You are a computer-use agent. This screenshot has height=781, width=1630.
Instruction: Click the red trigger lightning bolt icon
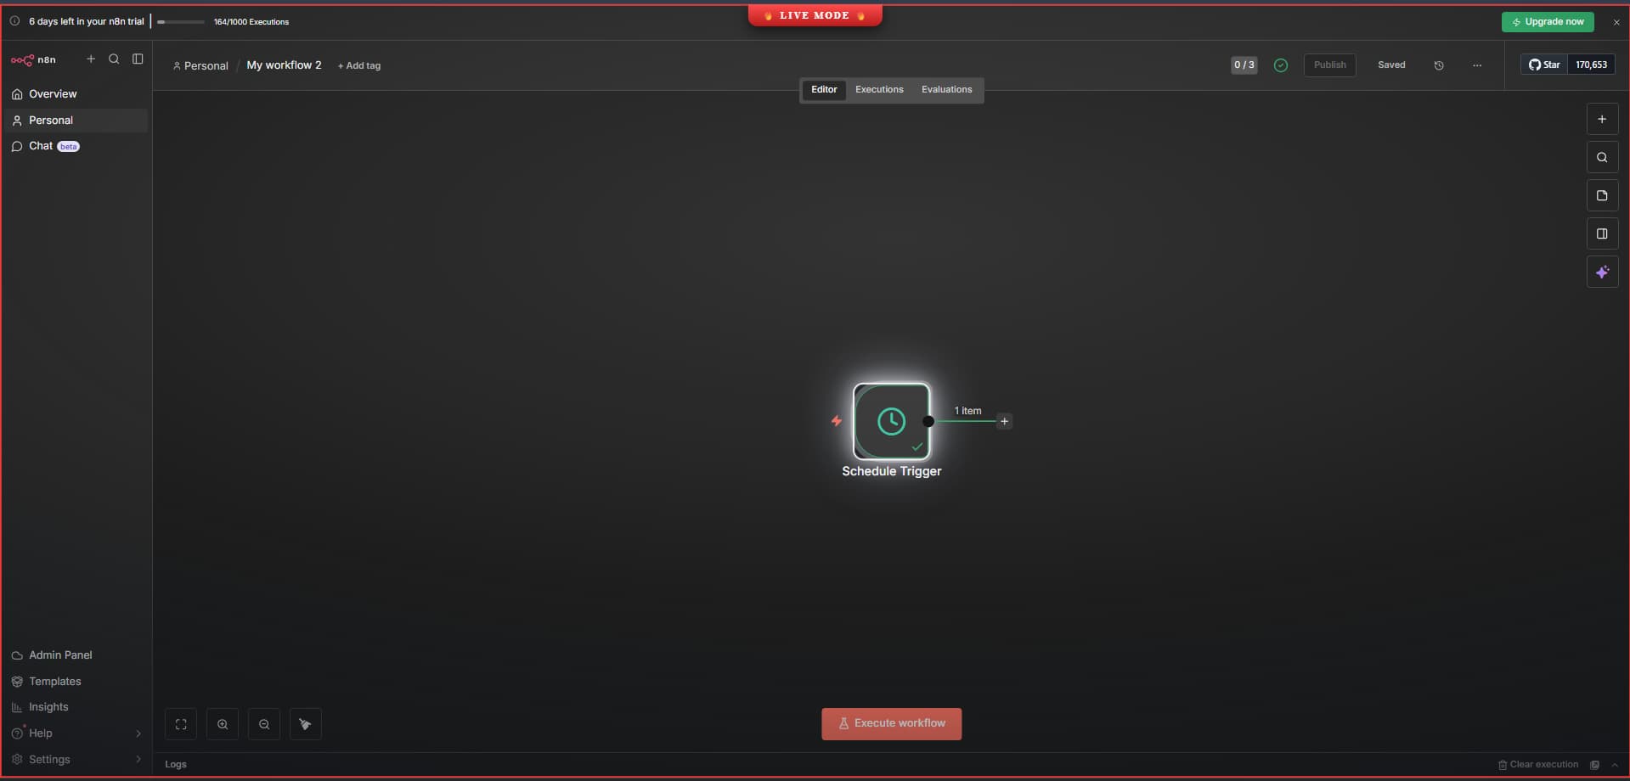tap(837, 421)
